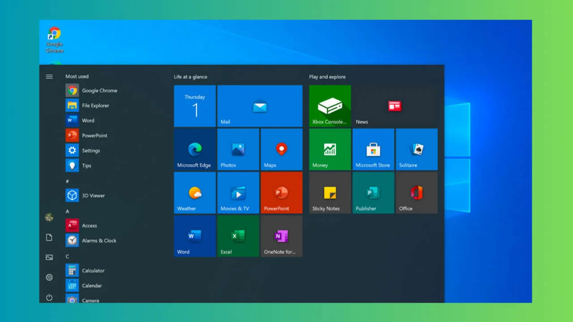The image size is (573, 322).
Task: Open the Money tile
Action: (330, 149)
